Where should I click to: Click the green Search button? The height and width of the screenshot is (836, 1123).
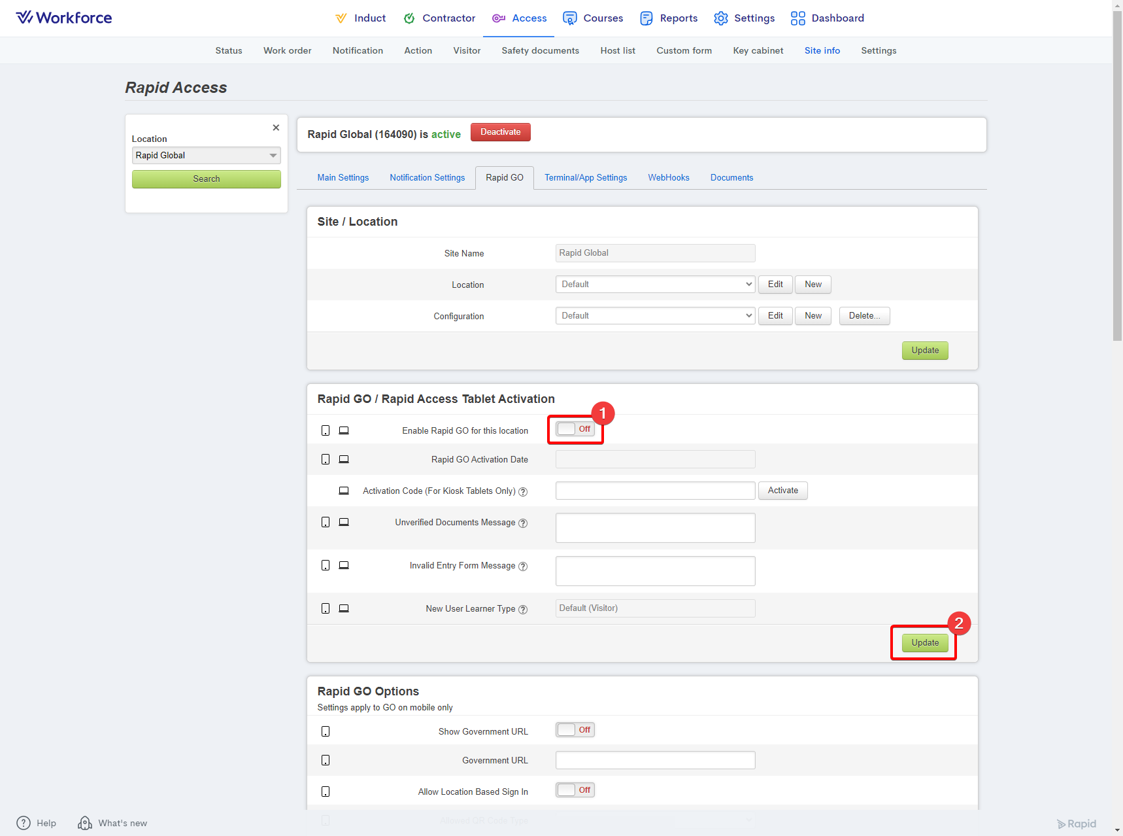(x=207, y=179)
